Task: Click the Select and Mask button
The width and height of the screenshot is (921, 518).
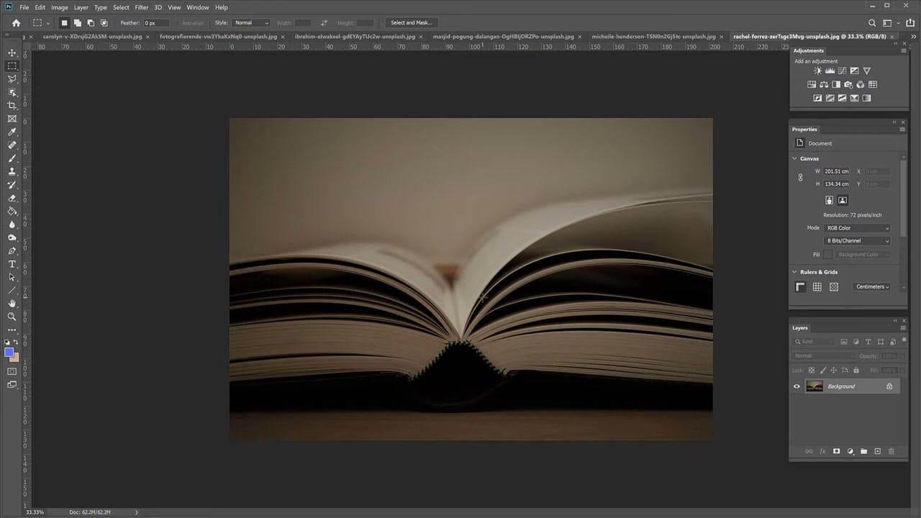Action: [411, 22]
